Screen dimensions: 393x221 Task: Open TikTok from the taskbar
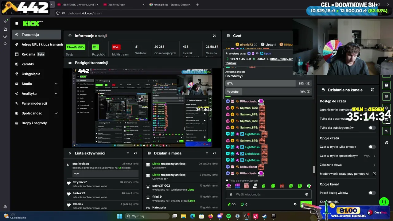pyautogui.click(x=255, y=216)
